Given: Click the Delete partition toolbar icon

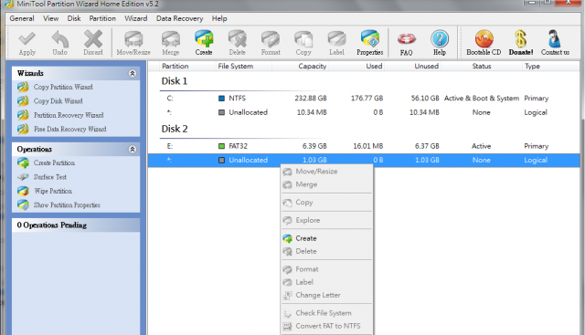Looking at the screenshot, I should click(x=238, y=43).
